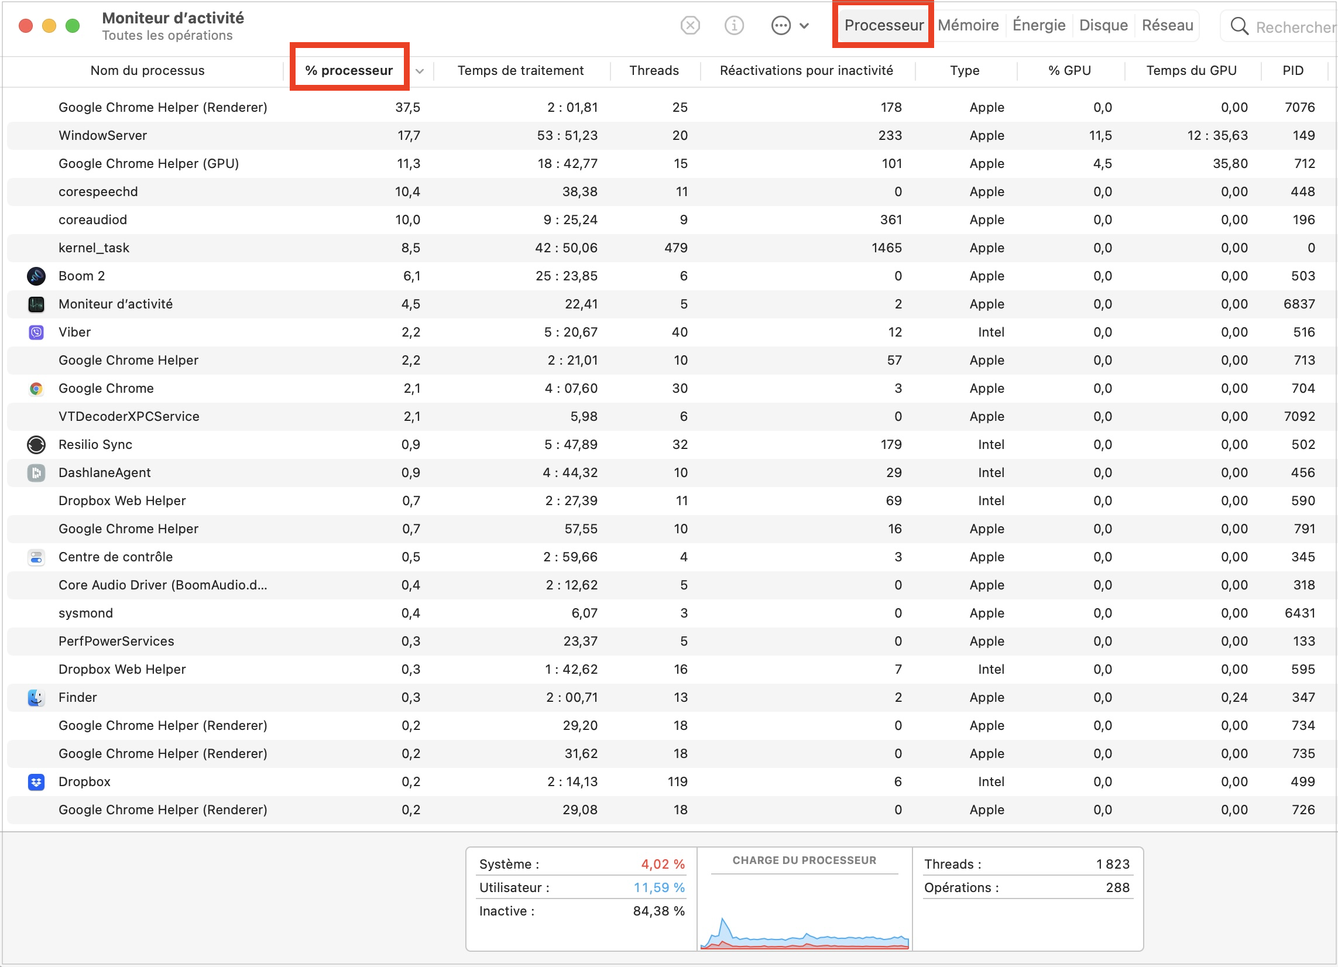Select the Resilio Sync app icon
This screenshot has height=967, width=1338.
[36, 445]
